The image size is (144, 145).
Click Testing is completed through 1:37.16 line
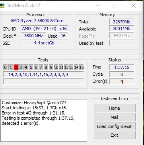pyautogui.click(x=38, y=118)
